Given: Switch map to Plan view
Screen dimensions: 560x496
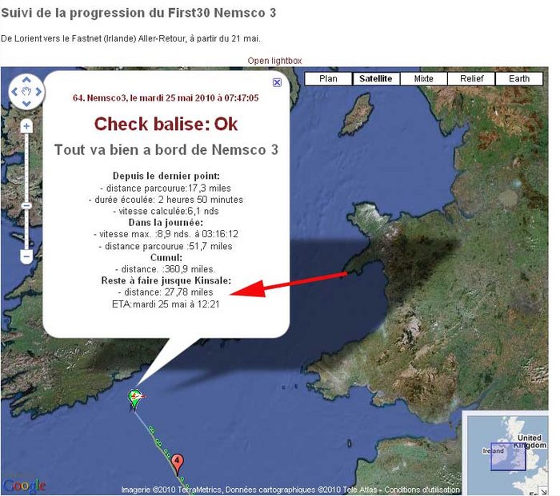Looking at the screenshot, I should (x=328, y=78).
